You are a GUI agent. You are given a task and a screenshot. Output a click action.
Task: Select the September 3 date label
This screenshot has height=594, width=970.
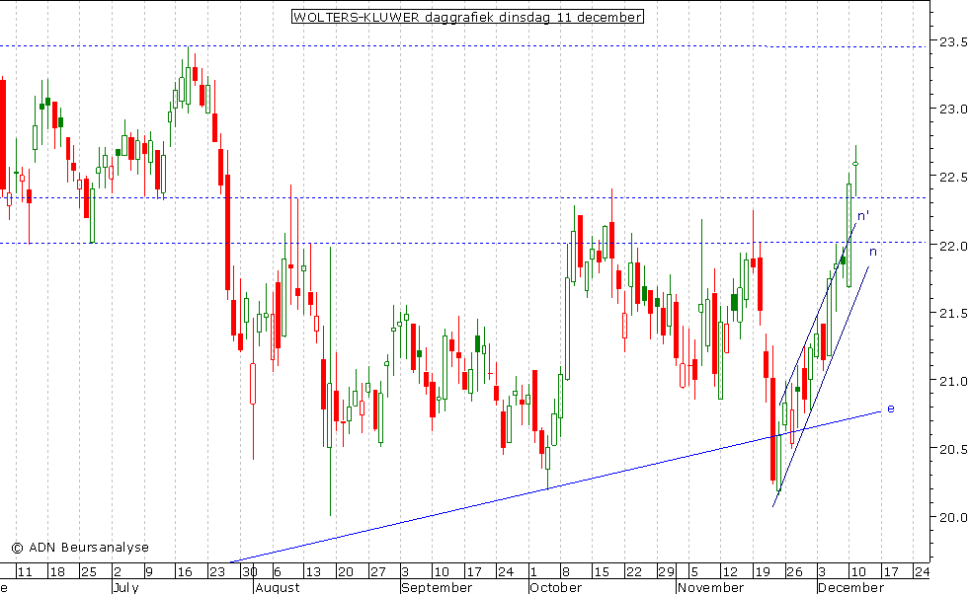point(405,571)
